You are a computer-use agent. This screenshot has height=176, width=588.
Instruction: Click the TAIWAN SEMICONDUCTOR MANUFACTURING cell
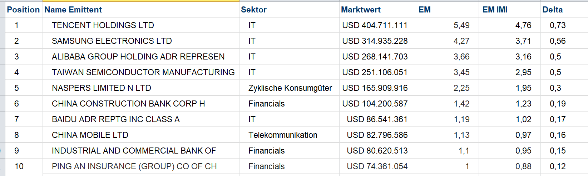pos(143,72)
